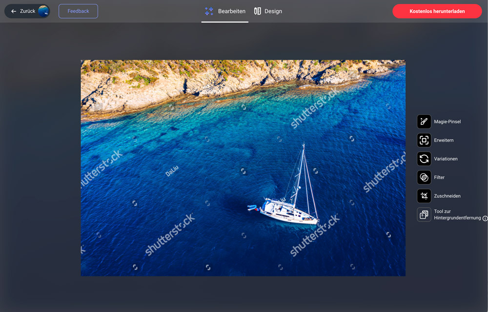The image size is (488, 312).
Task: Select the Magie-Pinsel brush icon
Action: (x=424, y=122)
